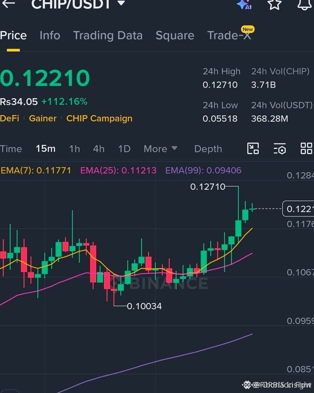The image size is (314, 393).
Task: Tap the current price tag on axis
Action: point(298,209)
